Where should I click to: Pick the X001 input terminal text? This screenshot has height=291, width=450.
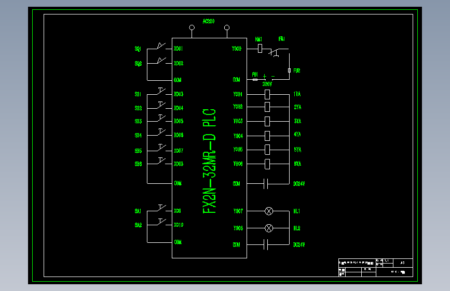pos(178,49)
